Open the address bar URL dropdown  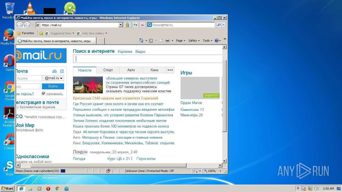(x=121, y=25)
